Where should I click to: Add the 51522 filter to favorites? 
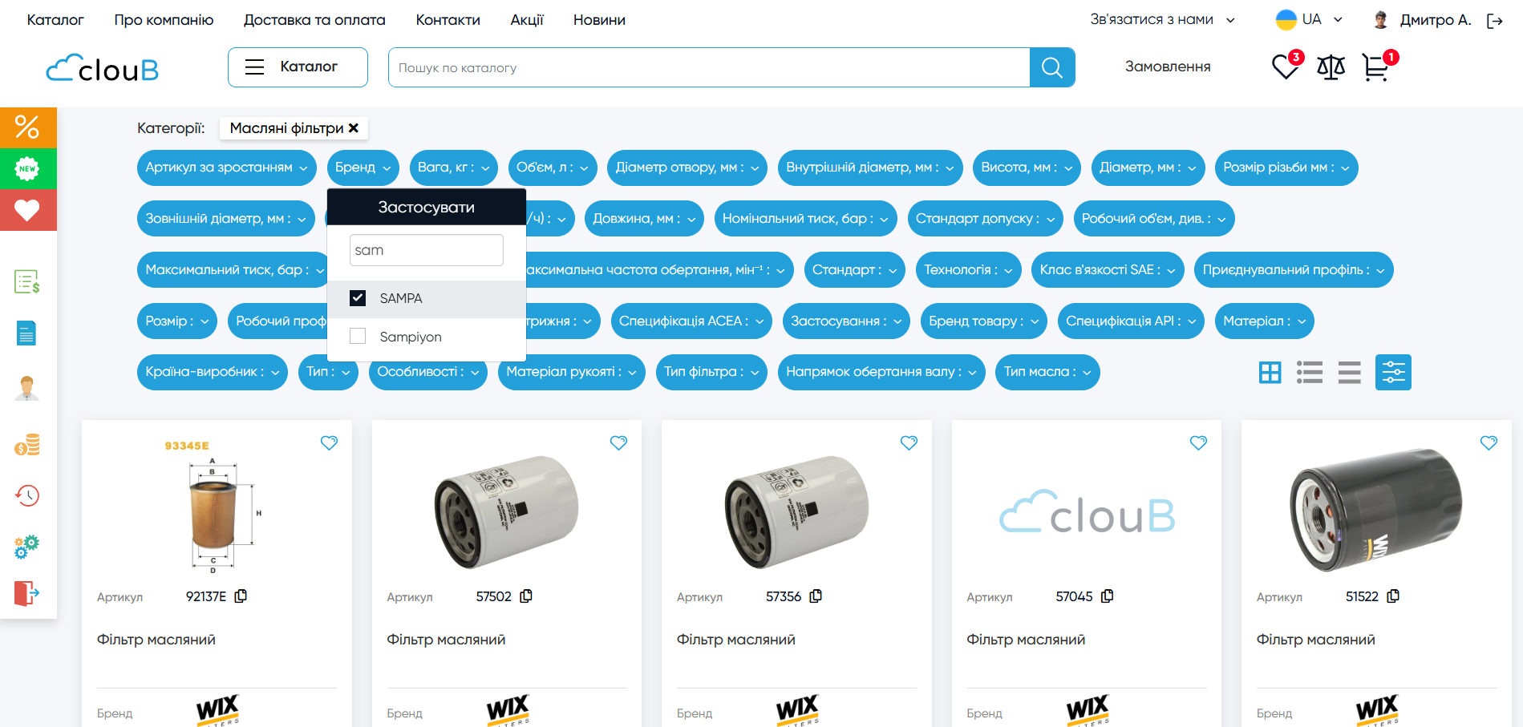point(1489,442)
